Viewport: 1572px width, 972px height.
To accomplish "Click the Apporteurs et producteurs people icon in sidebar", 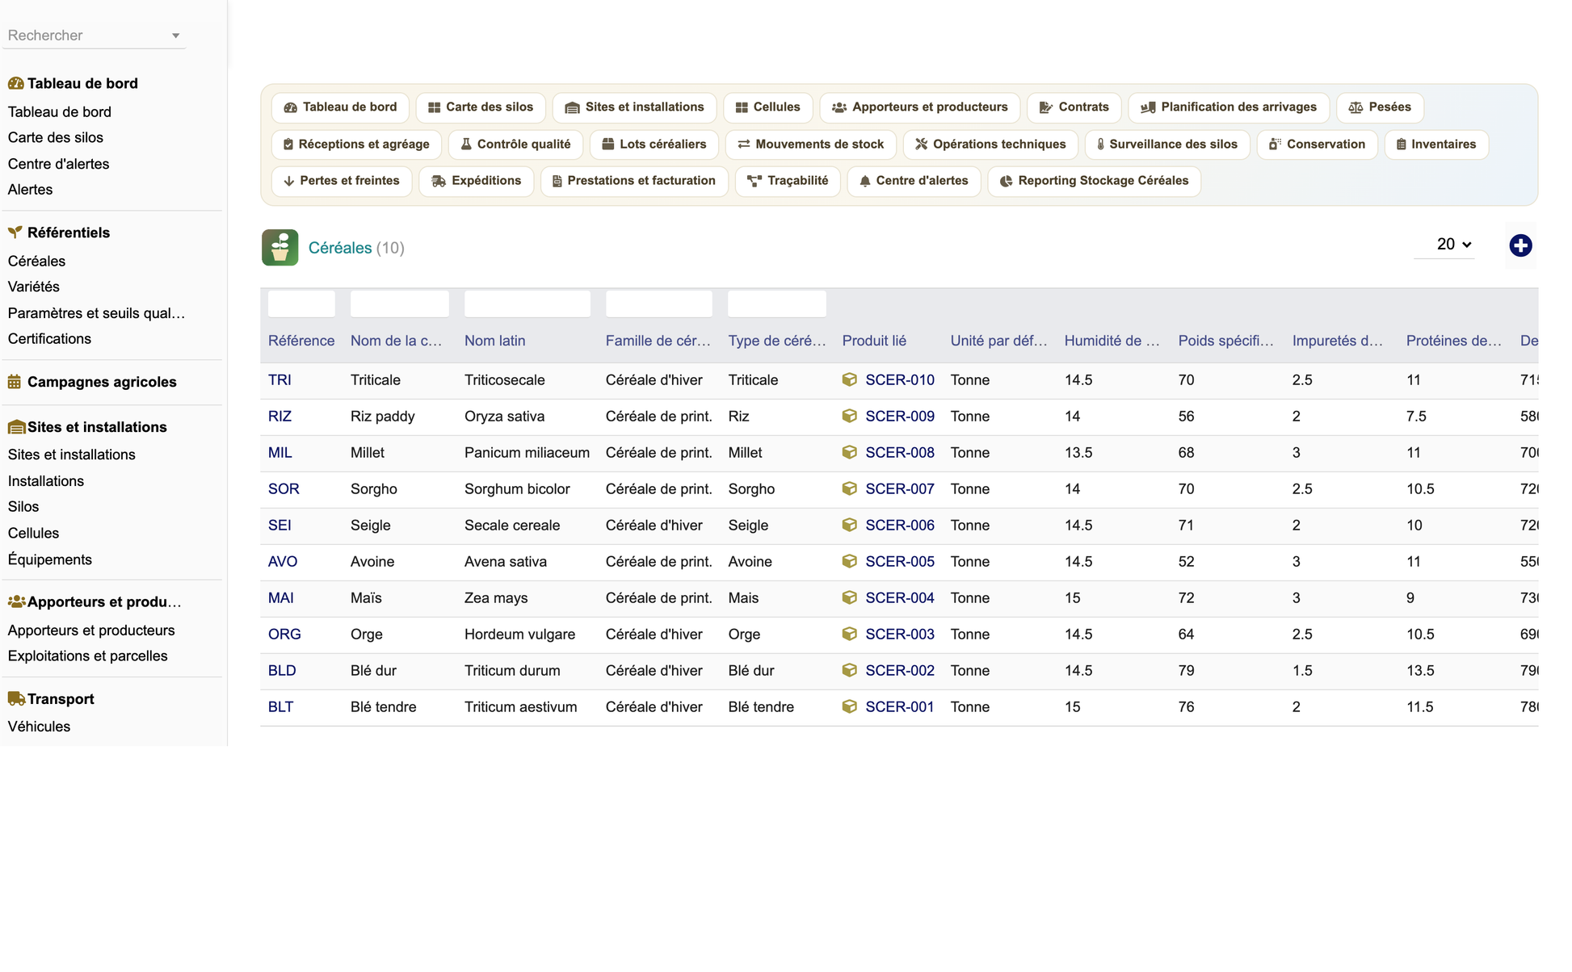I will (x=16, y=601).
